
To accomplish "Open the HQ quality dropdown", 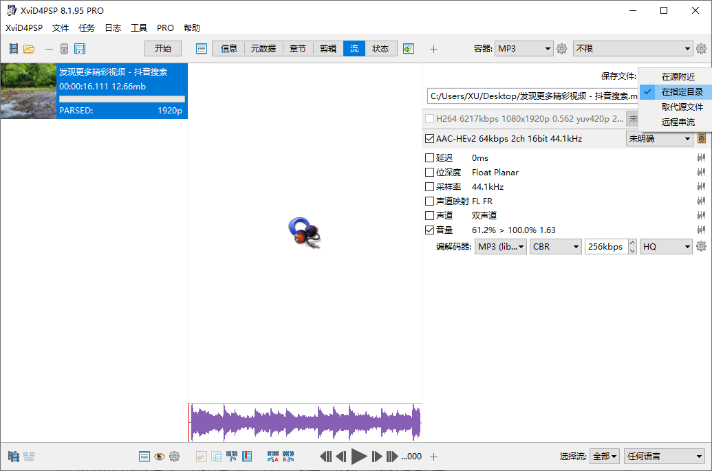I will pos(666,247).
